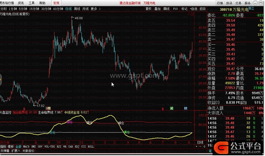Image resolution: width=265 pixels, height=156 pixels.
Task: Click the square panel icon above chart
Action: pyautogui.click(x=192, y=14)
